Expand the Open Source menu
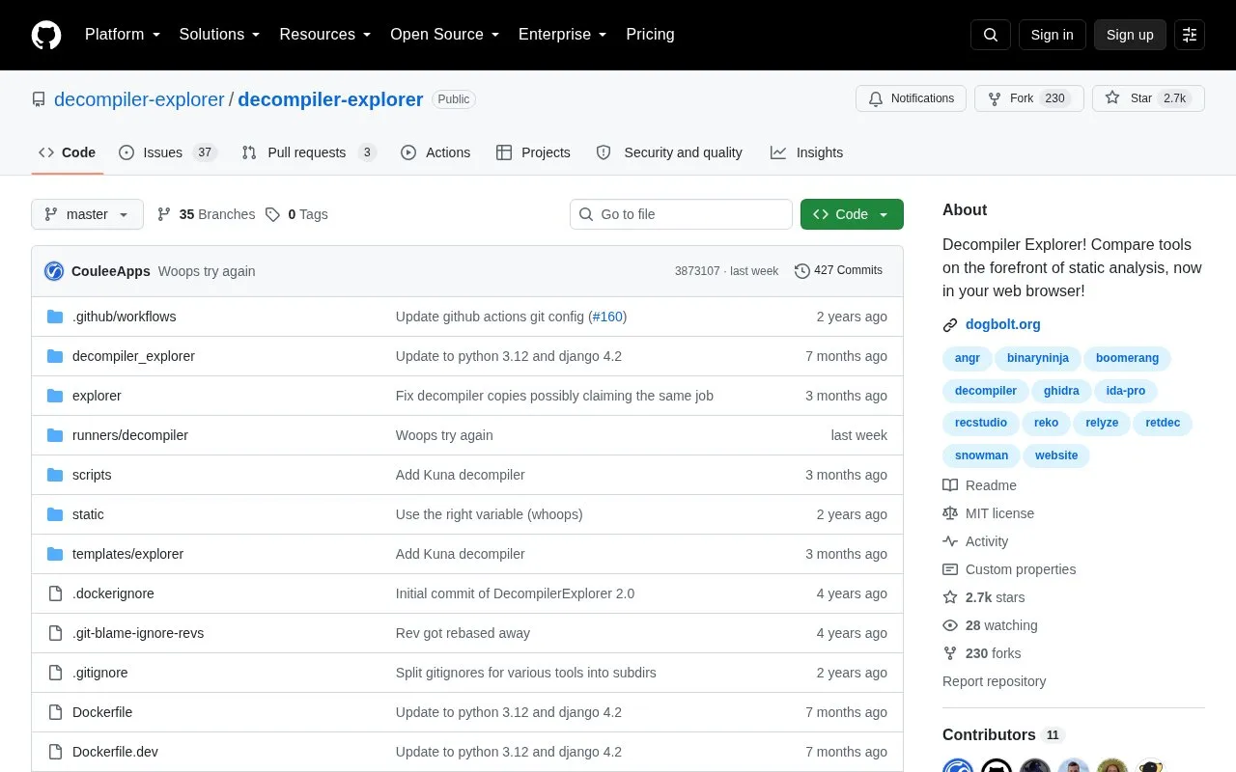The width and height of the screenshot is (1236, 772). pyautogui.click(x=444, y=35)
